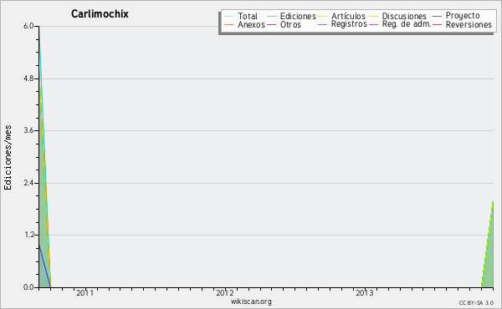Click the Otros legend label
This screenshot has width=502, height=309.
(290, 24)
